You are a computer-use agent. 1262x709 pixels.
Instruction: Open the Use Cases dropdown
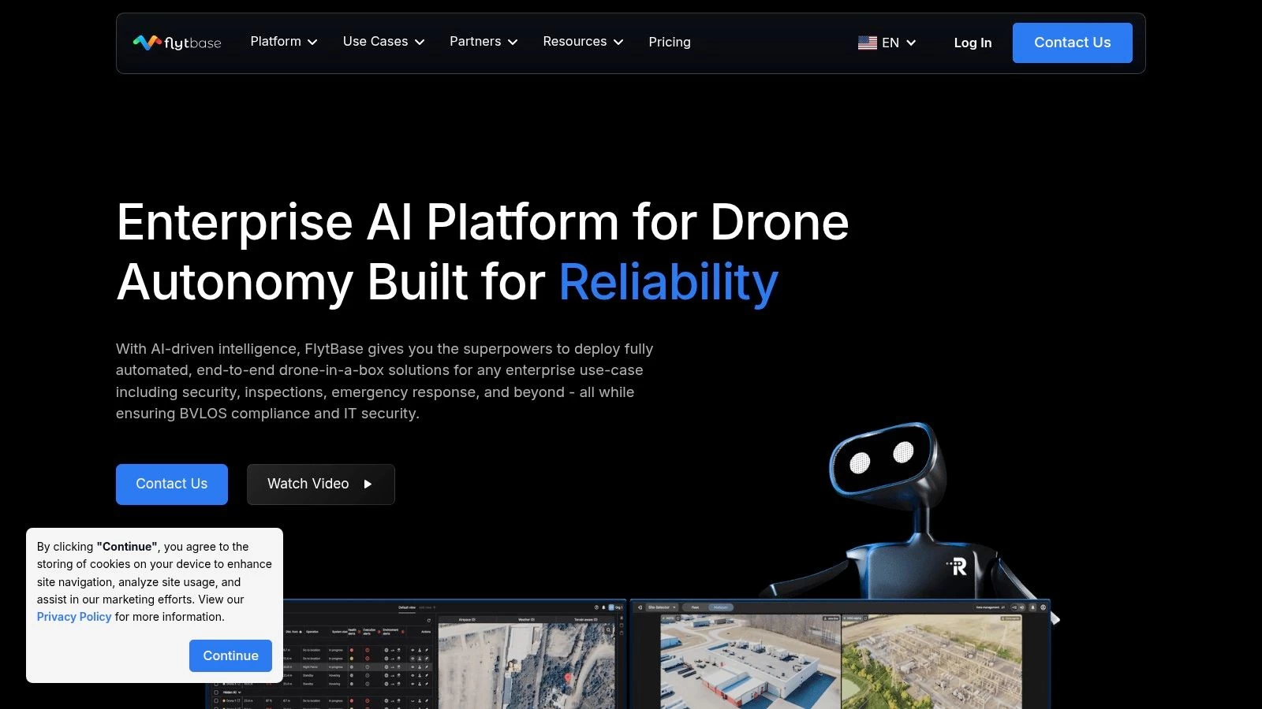tap(383, 42)
